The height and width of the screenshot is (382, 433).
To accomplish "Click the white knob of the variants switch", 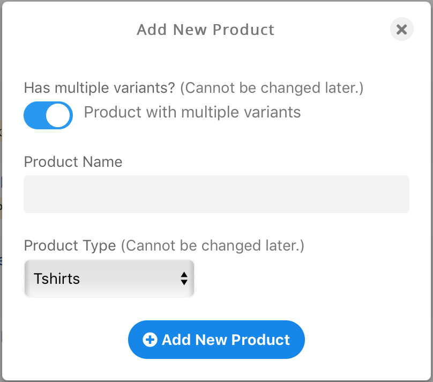I will pyautogui.click(x=58, y=115).
